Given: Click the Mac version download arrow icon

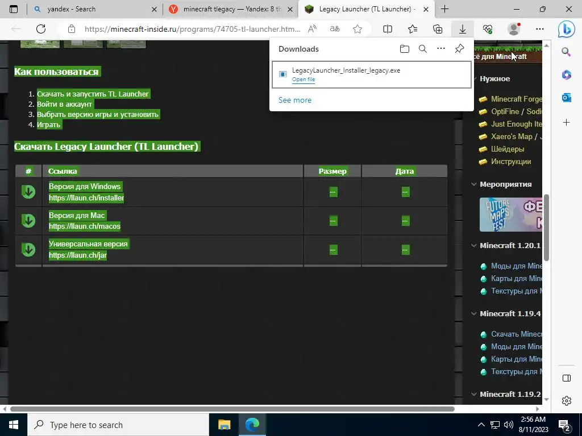Looking at the screenshot, I should pyautogui.click(x=28, y=221).
